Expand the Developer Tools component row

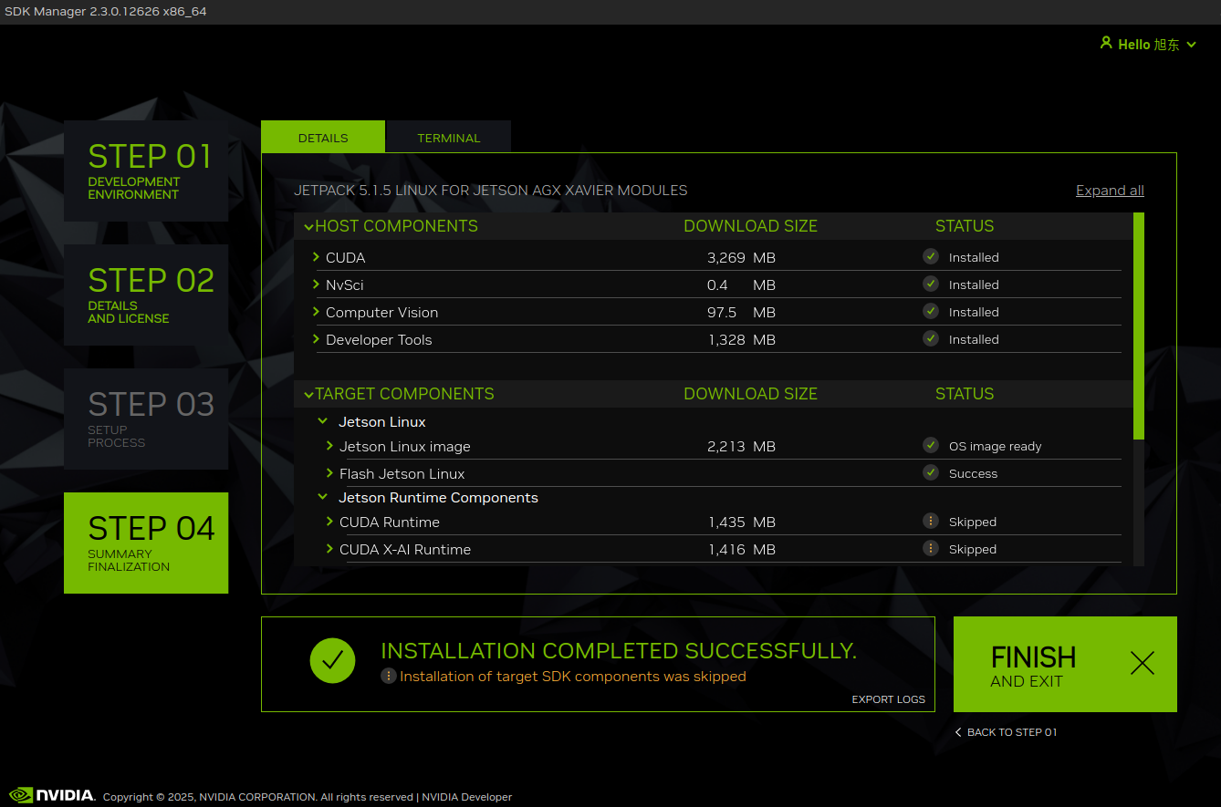316,339
